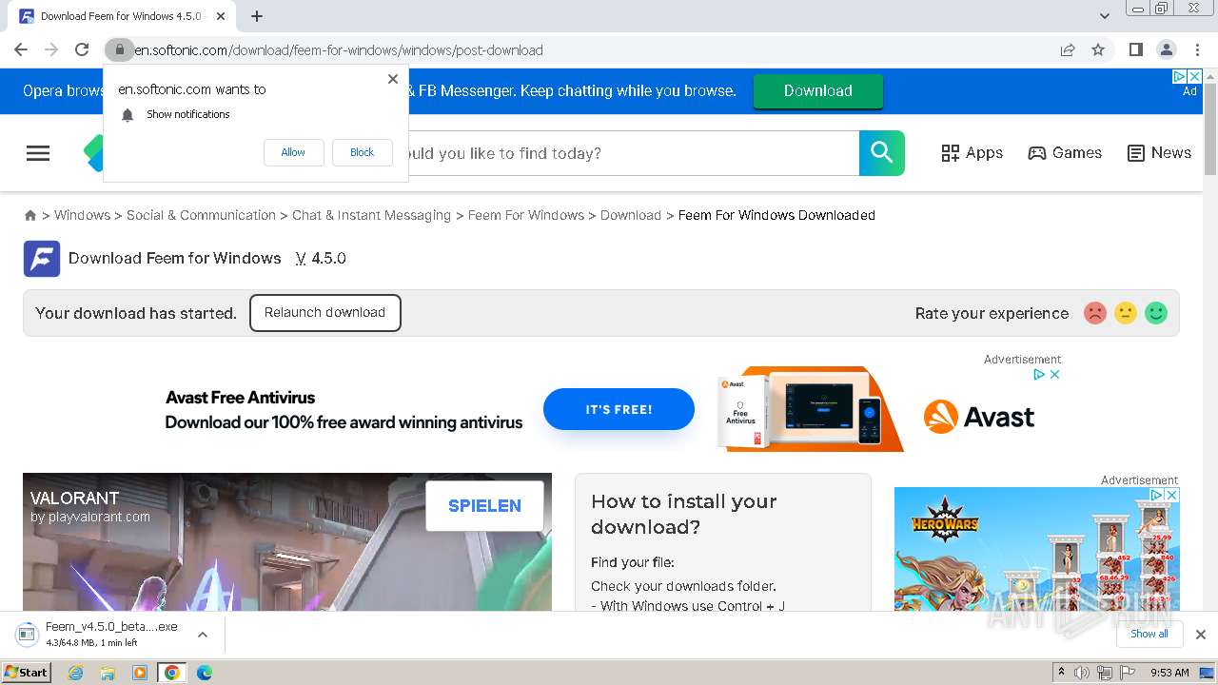Expand the tab search dropdown
Screen dimensions: 1218x685
pos(1105,16)
